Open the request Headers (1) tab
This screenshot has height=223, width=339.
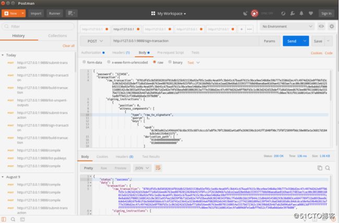click(x=121, y=53)
